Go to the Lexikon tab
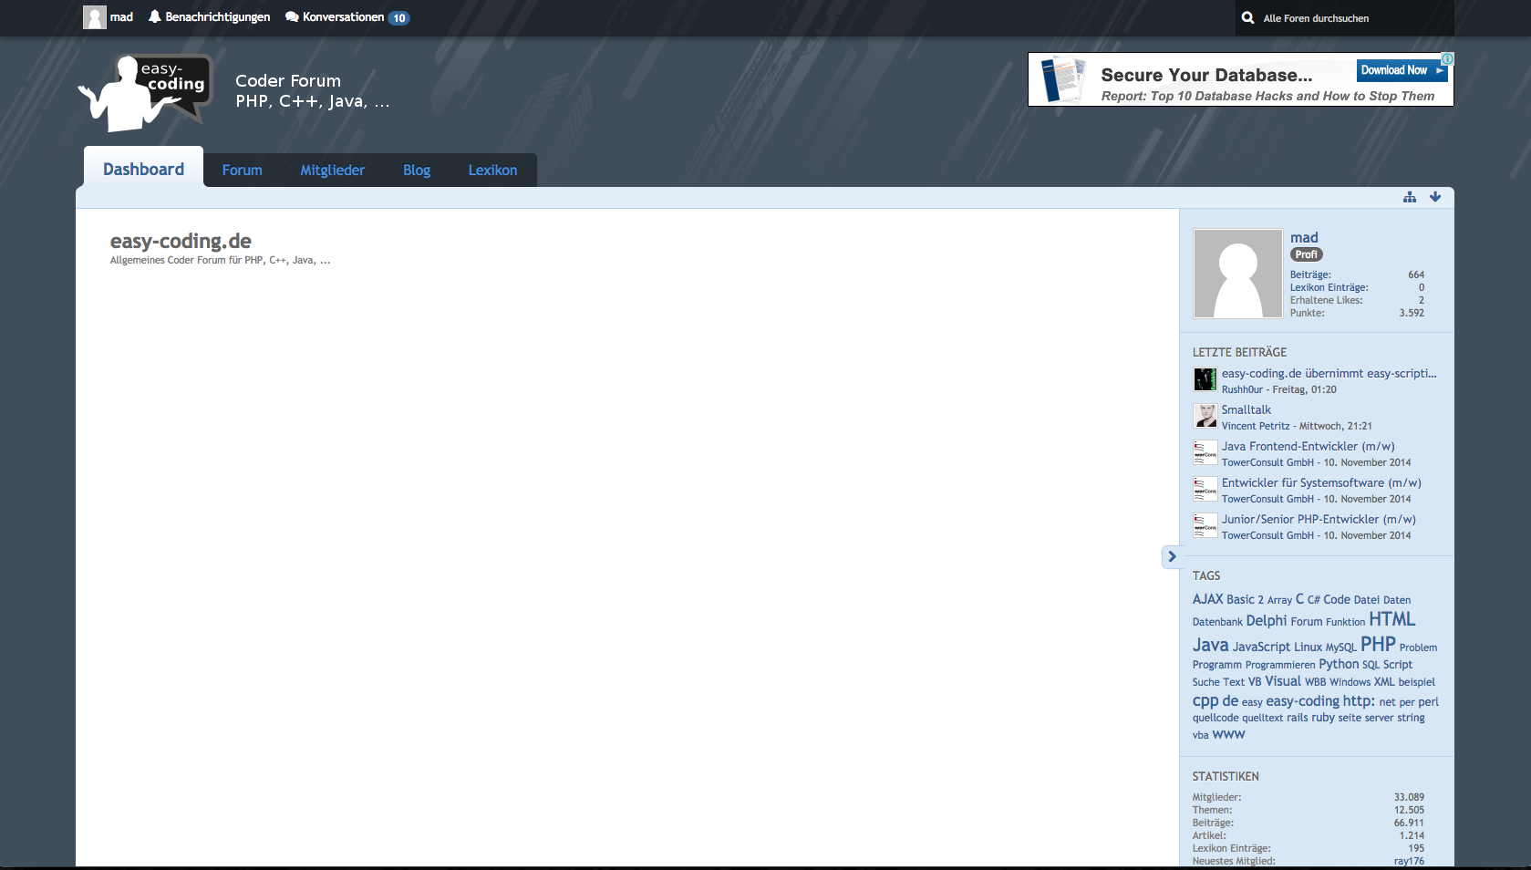Screen dimensions: 1531x870 click(x=492, y=171)
